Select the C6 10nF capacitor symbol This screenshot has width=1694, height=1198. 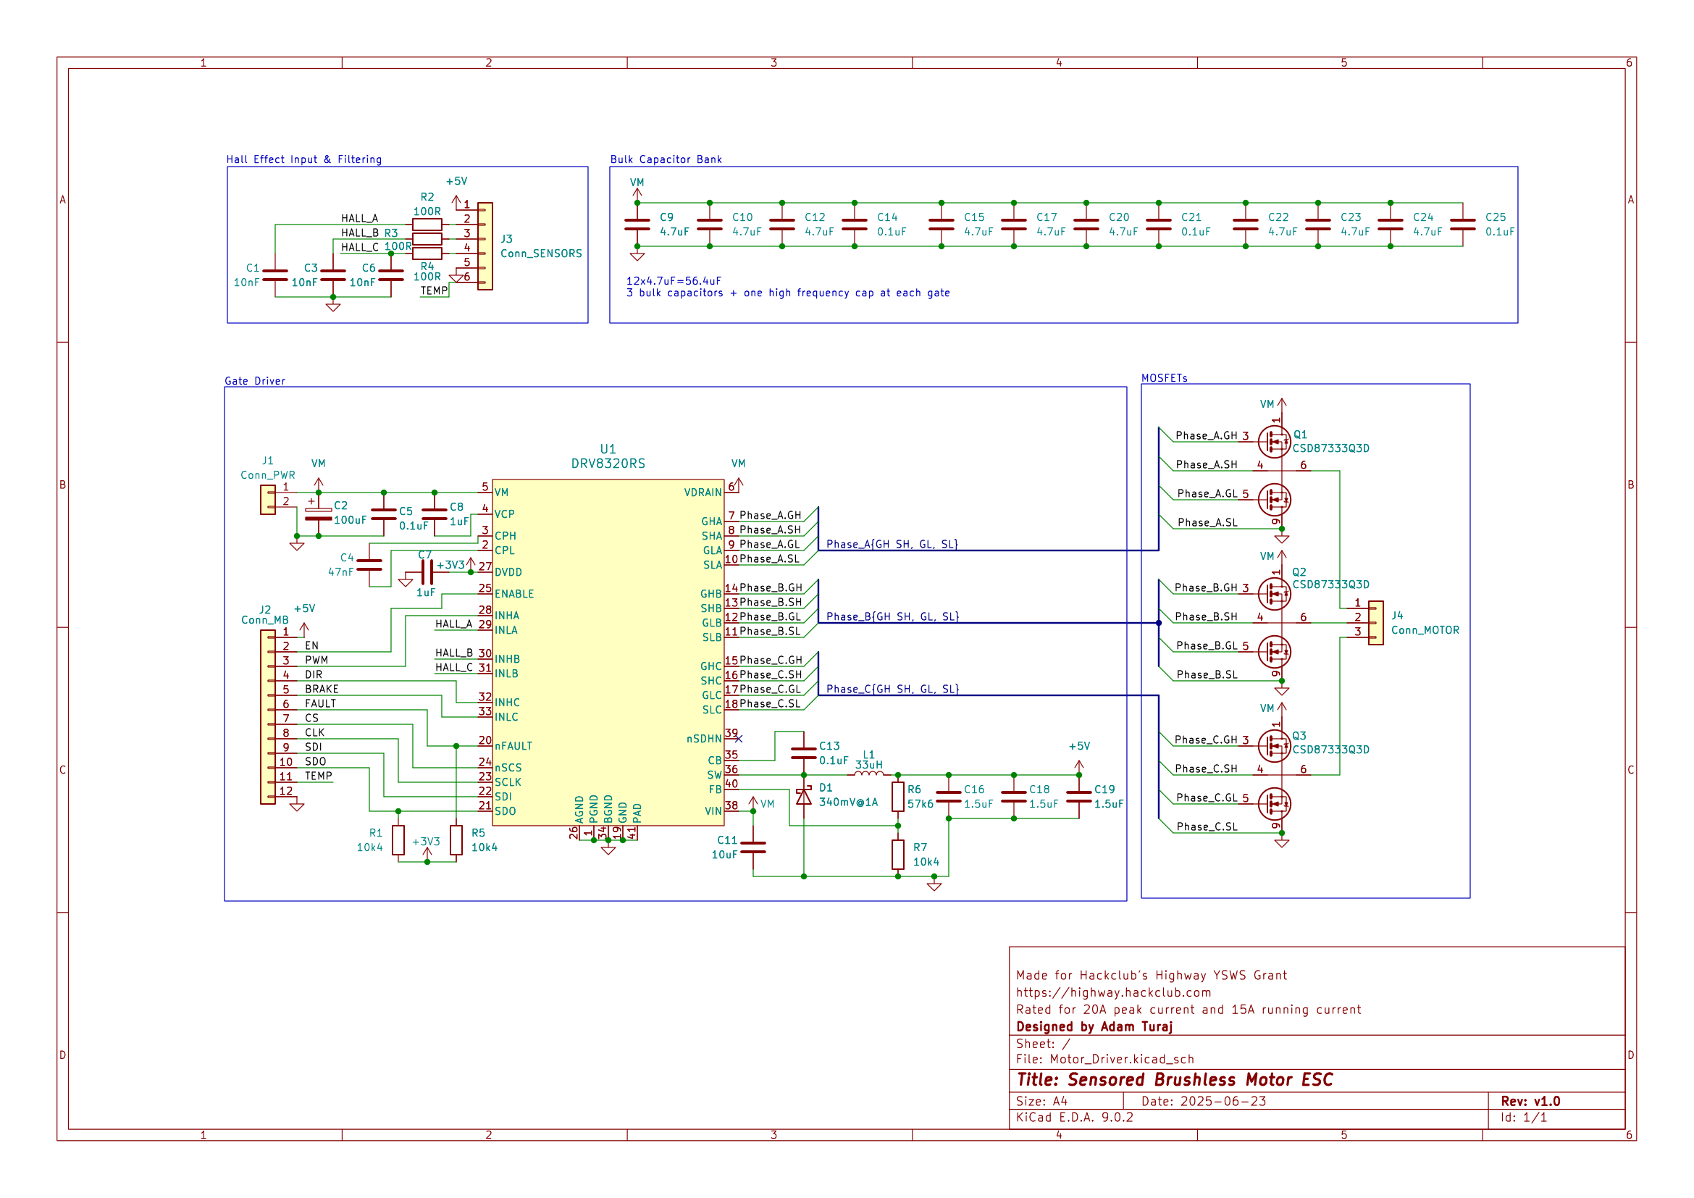click(391, 275)
